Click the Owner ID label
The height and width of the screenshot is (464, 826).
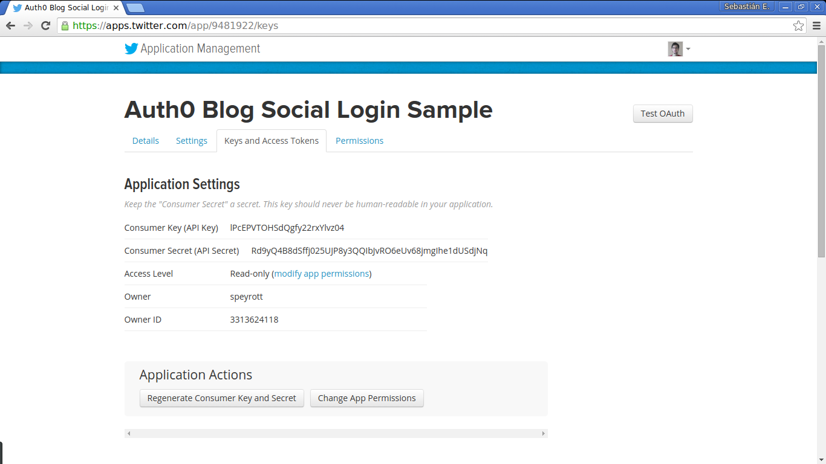143,320
